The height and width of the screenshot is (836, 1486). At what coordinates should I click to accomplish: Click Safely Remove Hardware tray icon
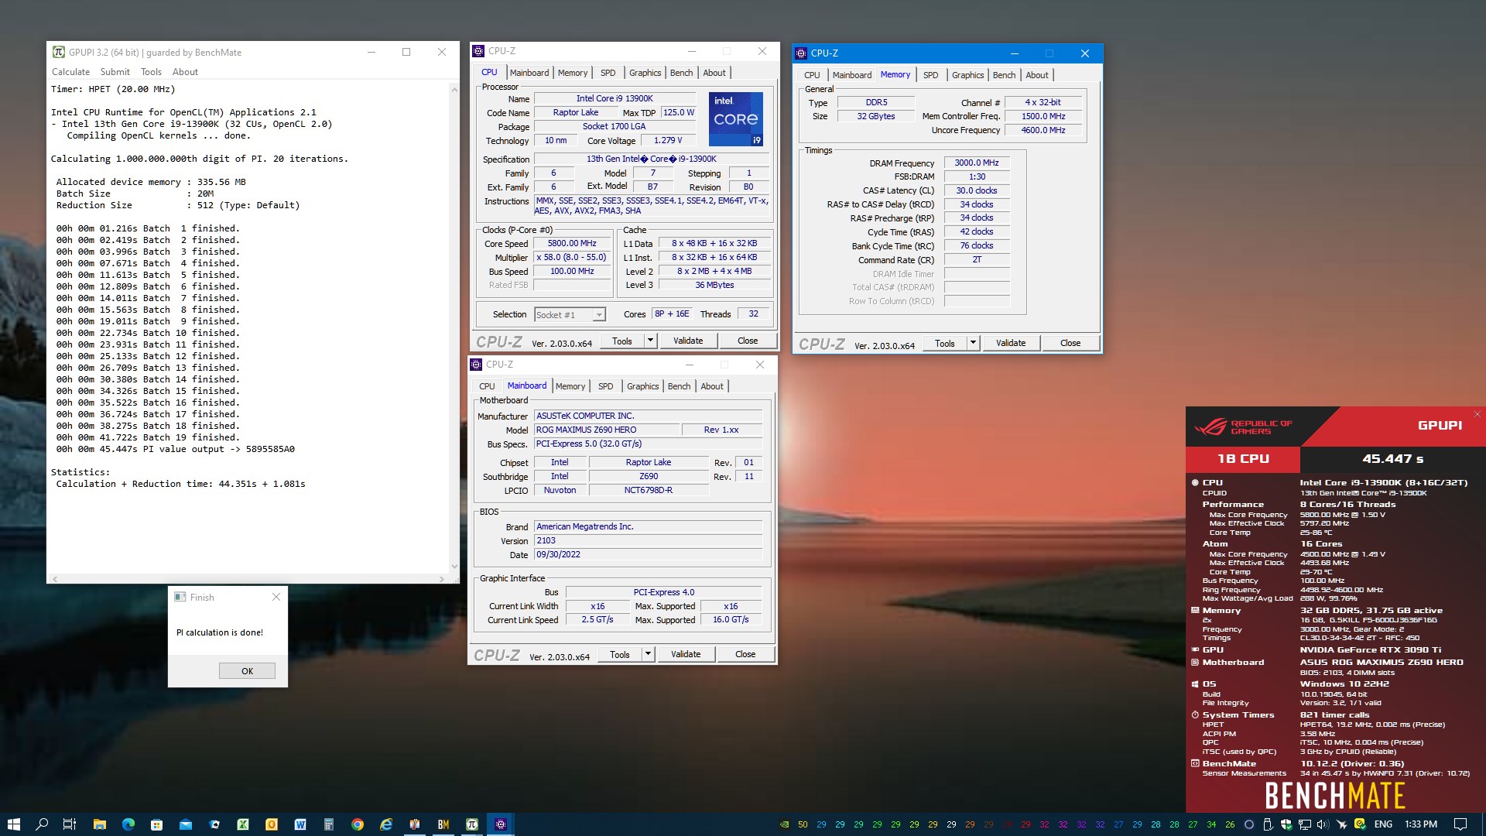pyautogui.click(x=1268, y=824)
